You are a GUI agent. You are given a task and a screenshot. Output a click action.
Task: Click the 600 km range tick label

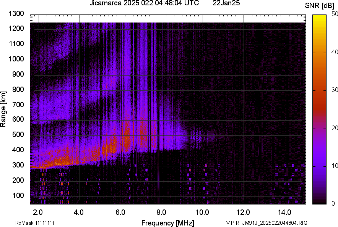[18, 119]
